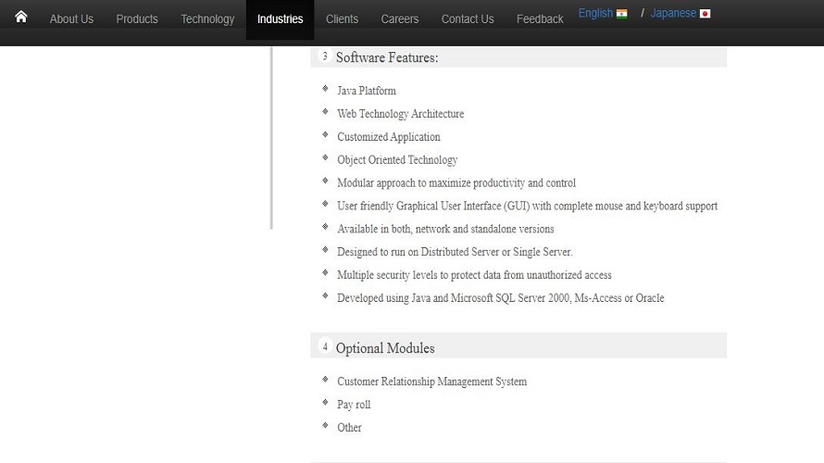Go to the Technology menu
Image resolution: width=824 pixels, height=463 pixels.
click(207, 19)
